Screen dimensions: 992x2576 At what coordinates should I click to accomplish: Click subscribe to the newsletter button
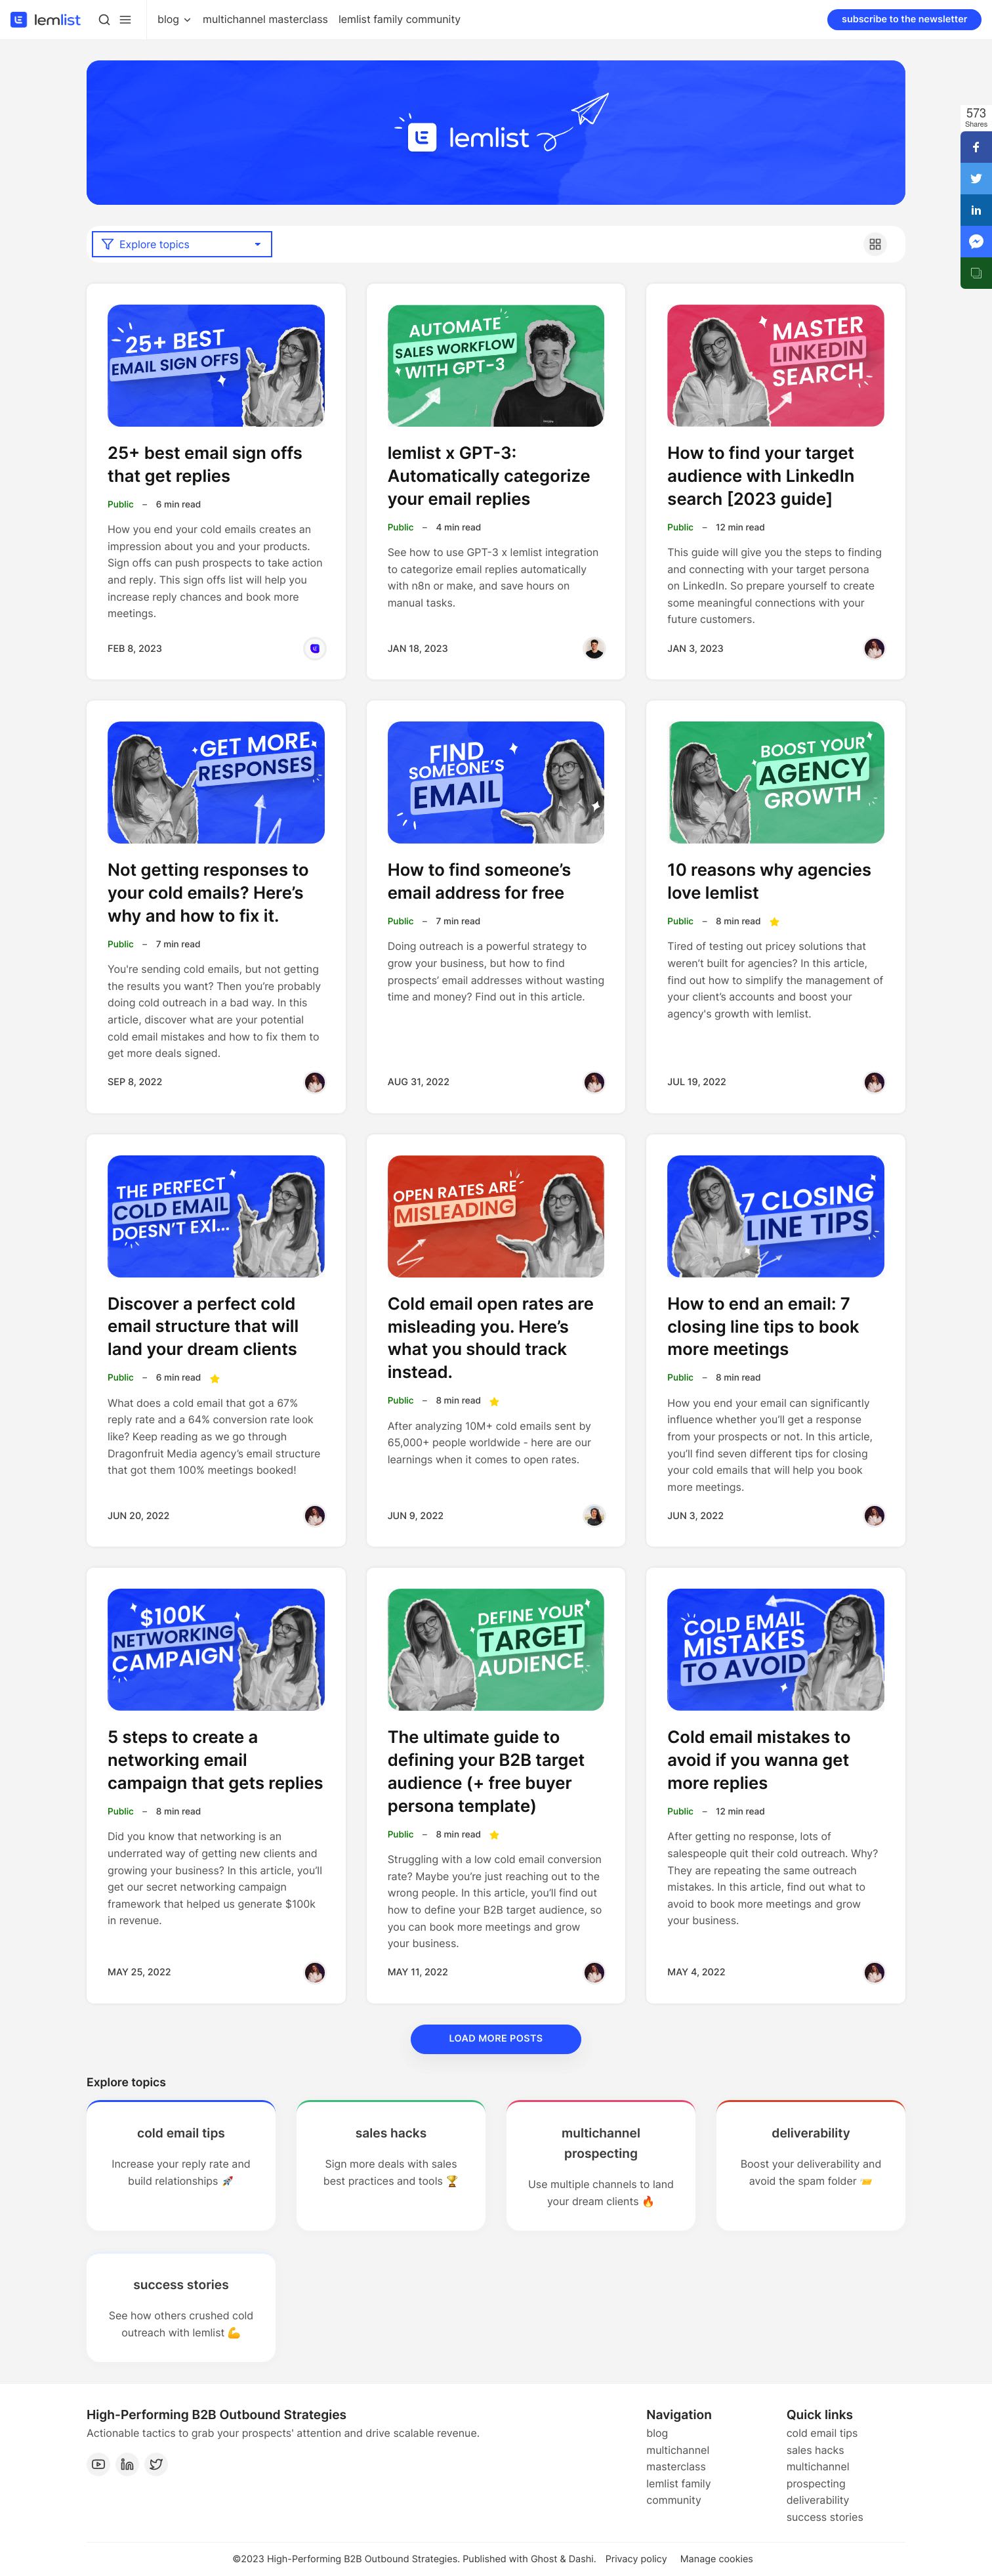(903, 19)
